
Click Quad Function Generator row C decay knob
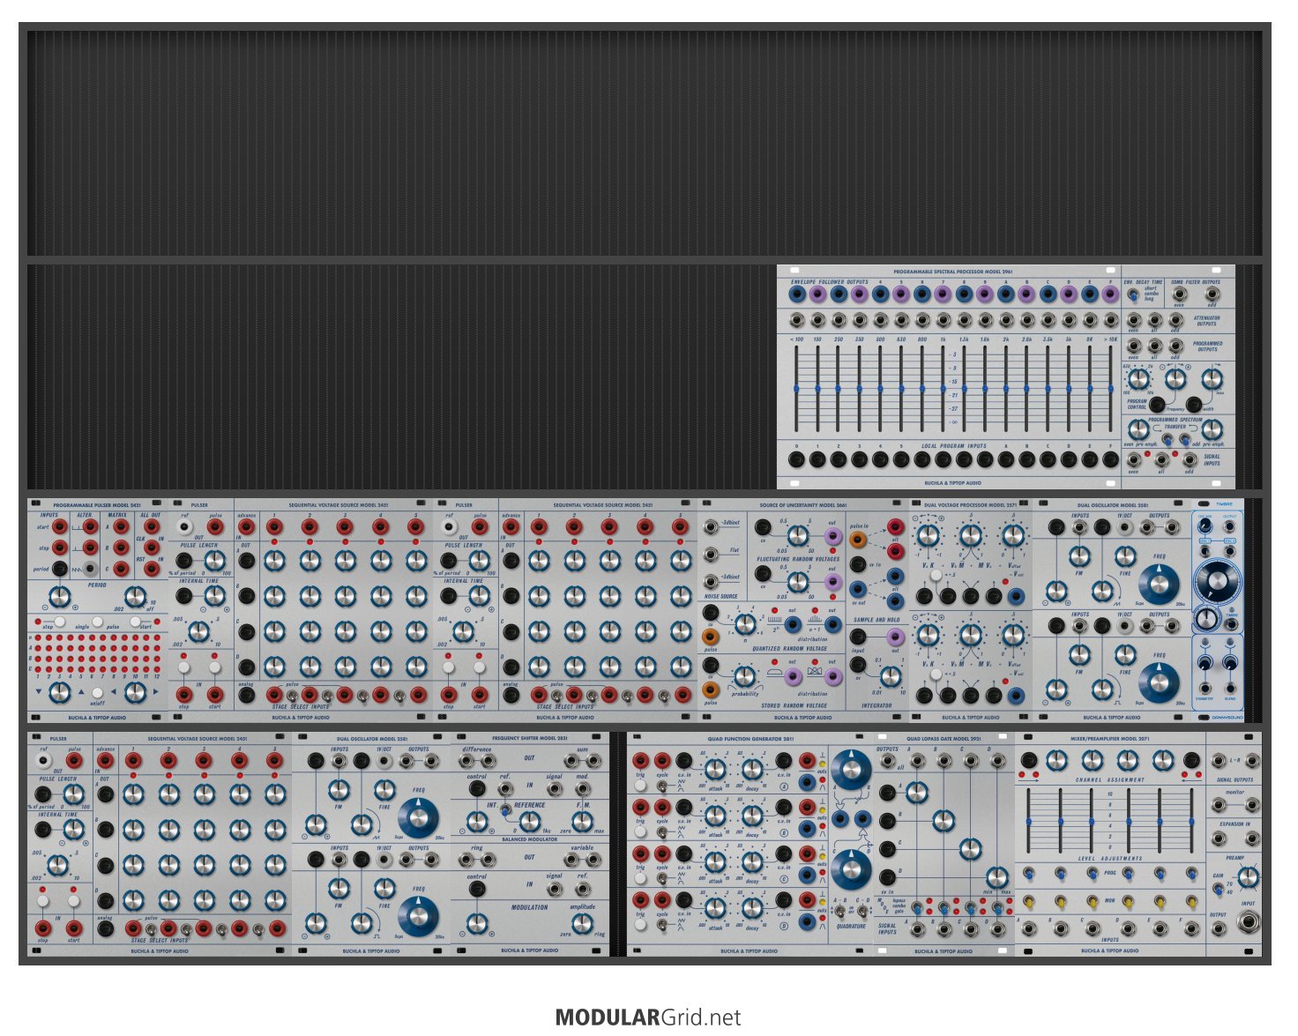tap(752, 862)
